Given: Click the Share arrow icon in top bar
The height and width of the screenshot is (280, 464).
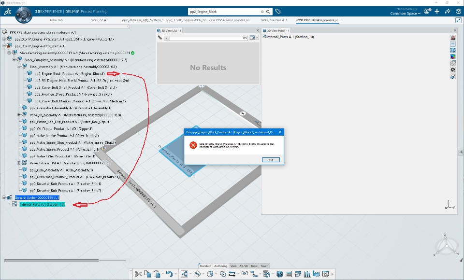Looking at the screenshot, I should [x=448, y=11].
